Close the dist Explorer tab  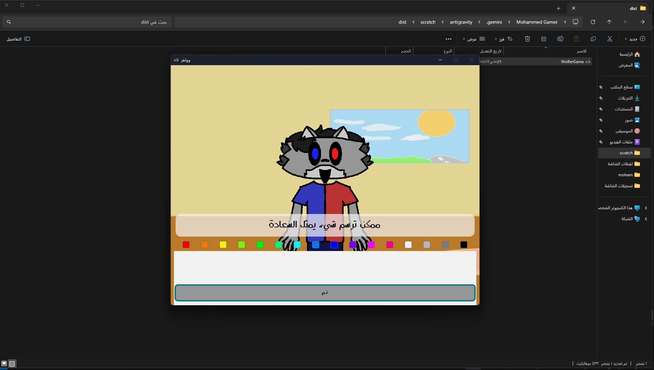(573, 8)
